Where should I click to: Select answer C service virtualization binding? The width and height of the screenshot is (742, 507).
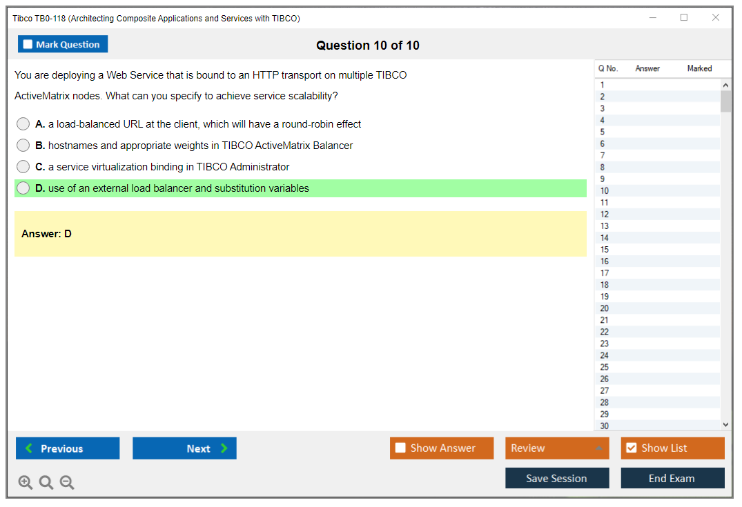(23, 167)
